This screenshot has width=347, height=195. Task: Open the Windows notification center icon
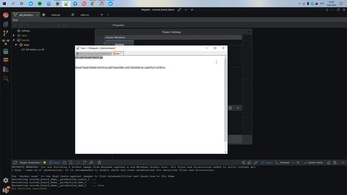(341, 4)
